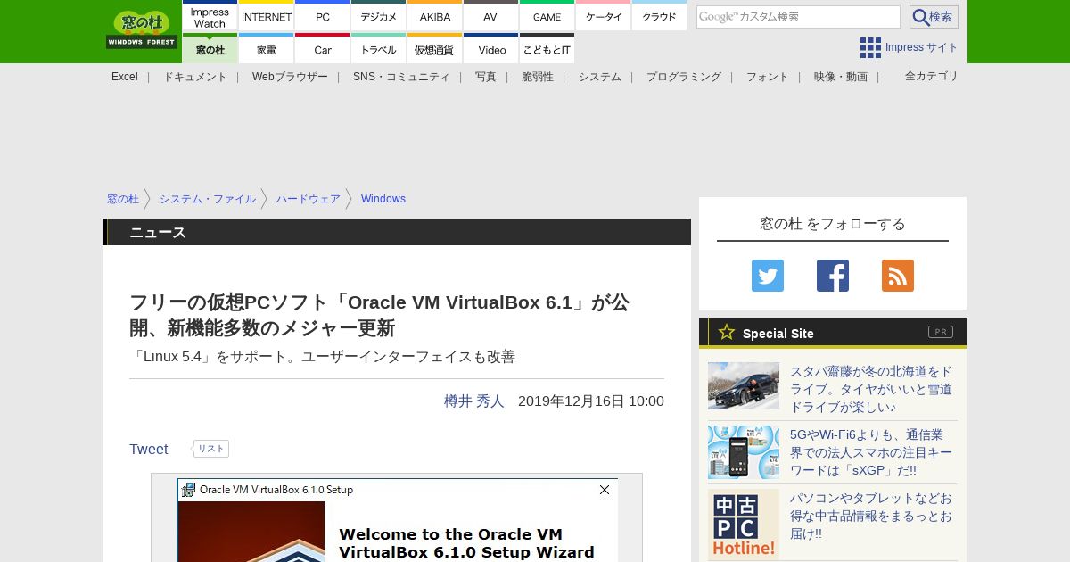
Task: Open the 中古PC Hotline! thumbnail
Action: [x=744, y=525]
